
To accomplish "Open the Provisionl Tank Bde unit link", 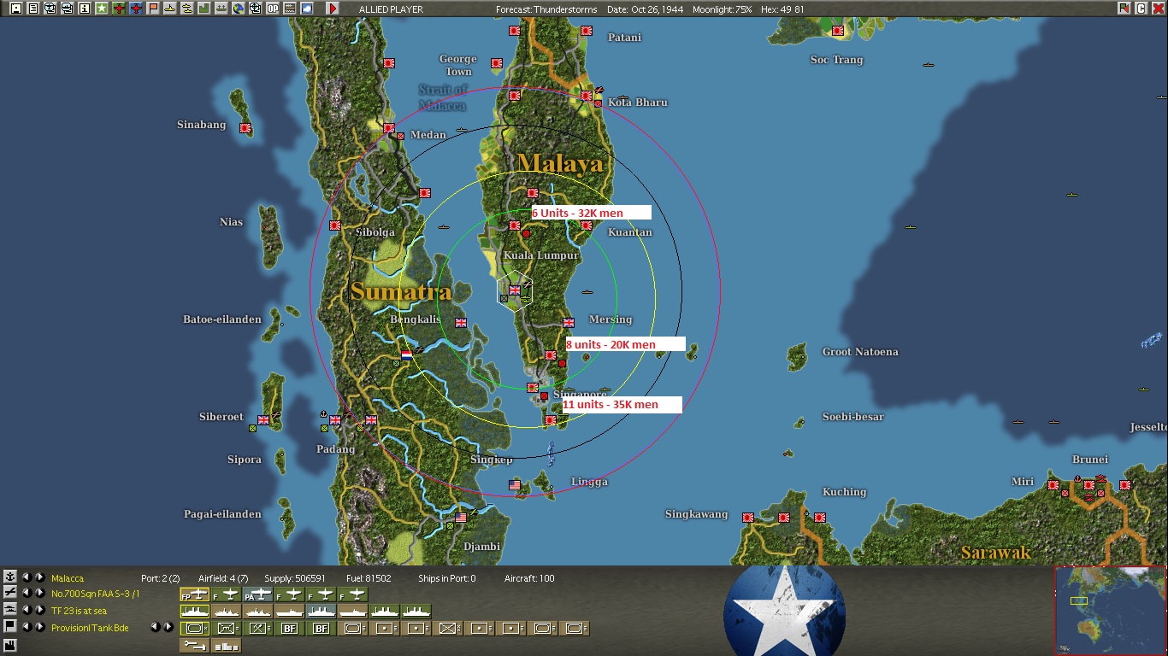I will click(x=90, y=628).
